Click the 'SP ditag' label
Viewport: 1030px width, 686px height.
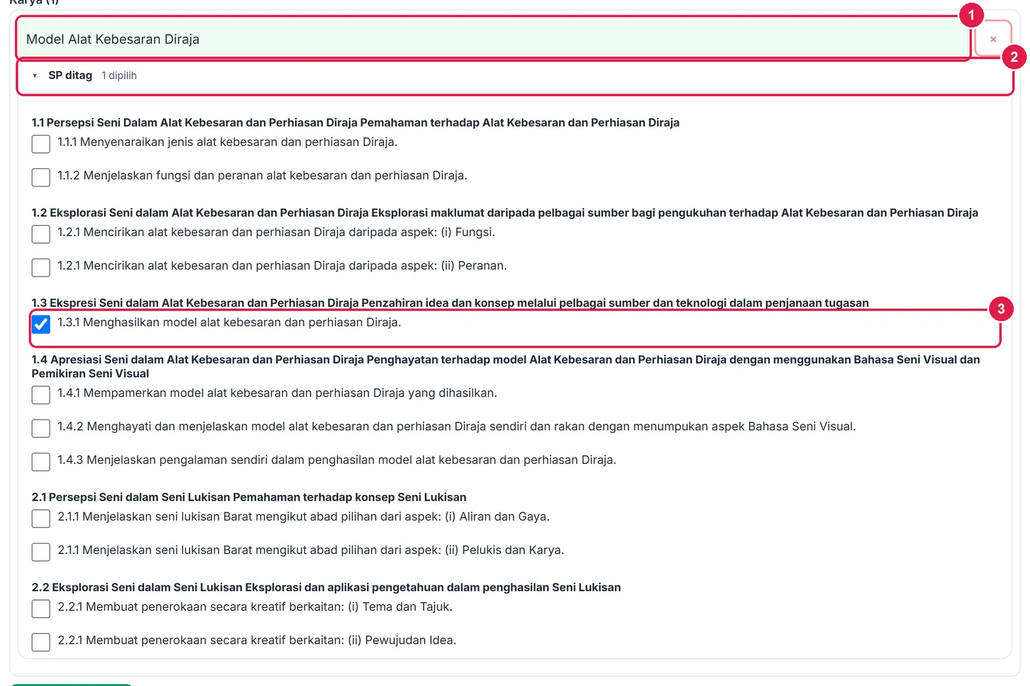point(70,76)
